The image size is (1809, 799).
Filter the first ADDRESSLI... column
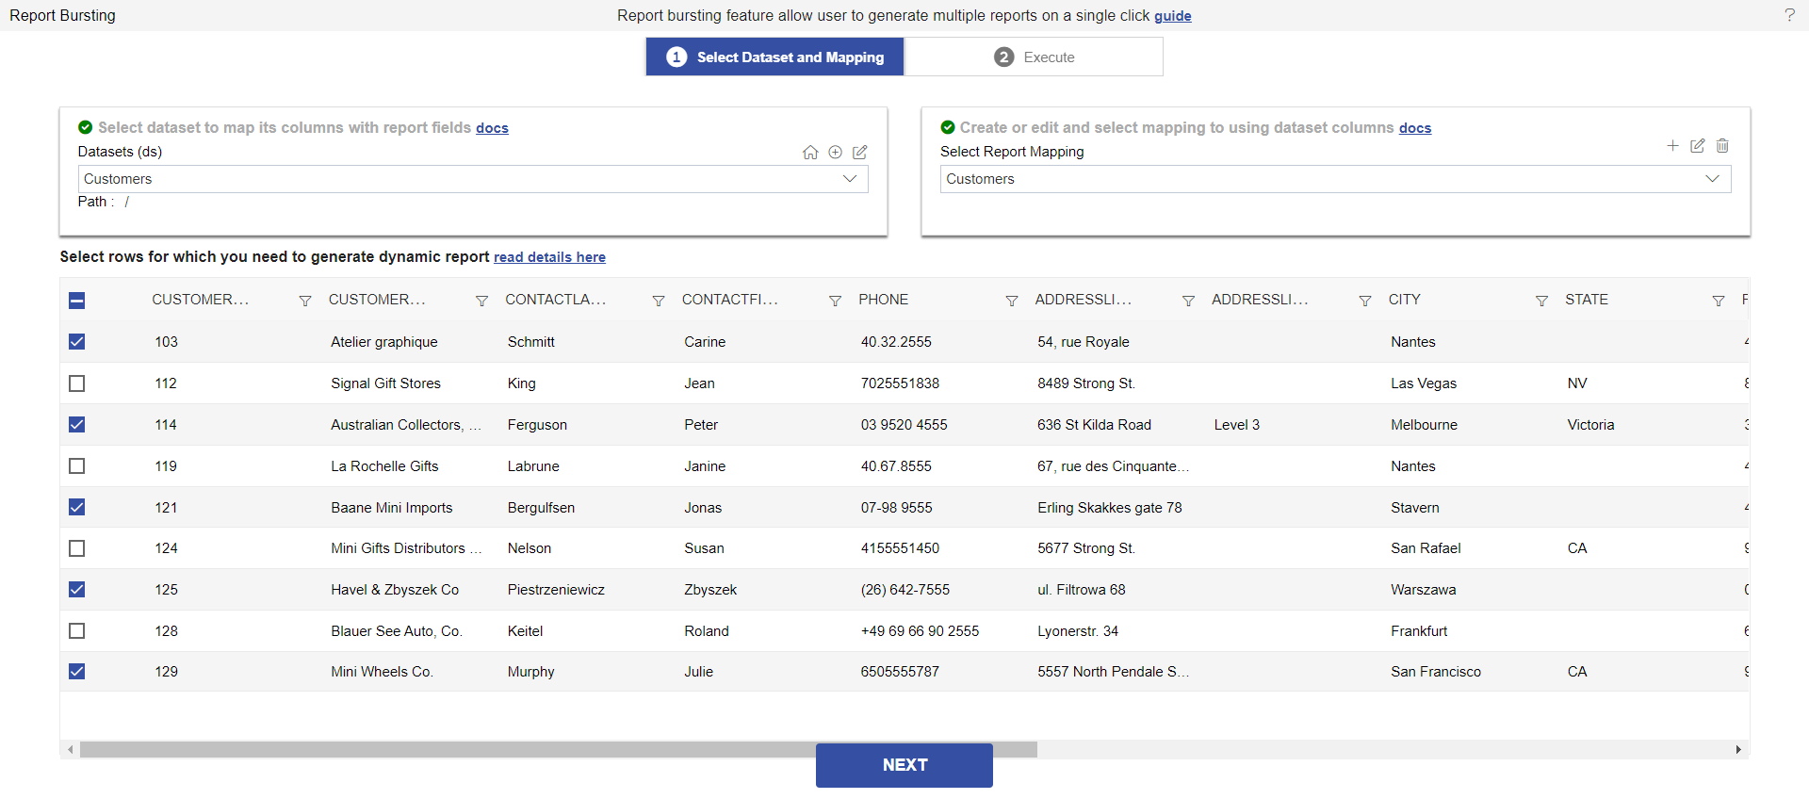point(1188,301)
